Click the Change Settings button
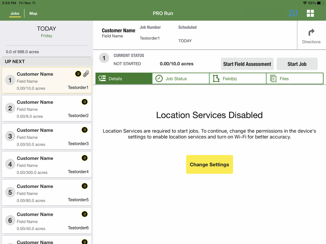This screenshot has width=326, height=244. 209,164
